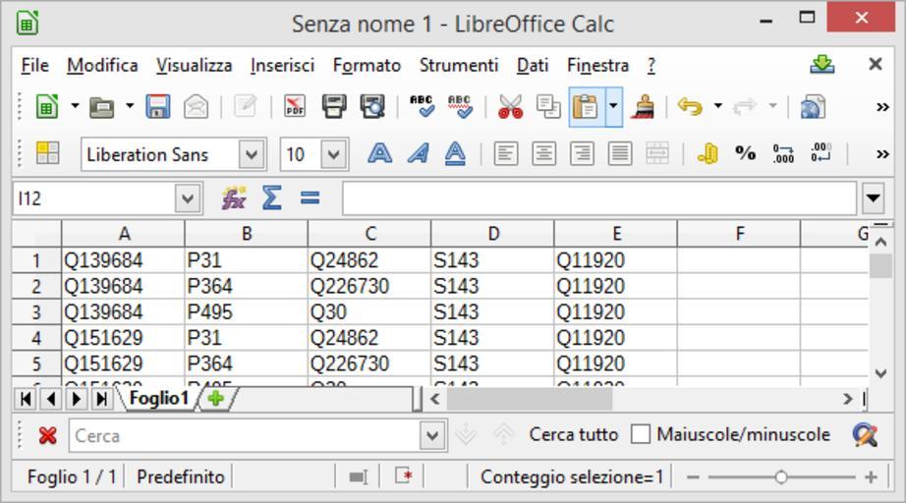Click the Cerca search input field
This screenshot has height=503, width=906.
tap(244, 435)
